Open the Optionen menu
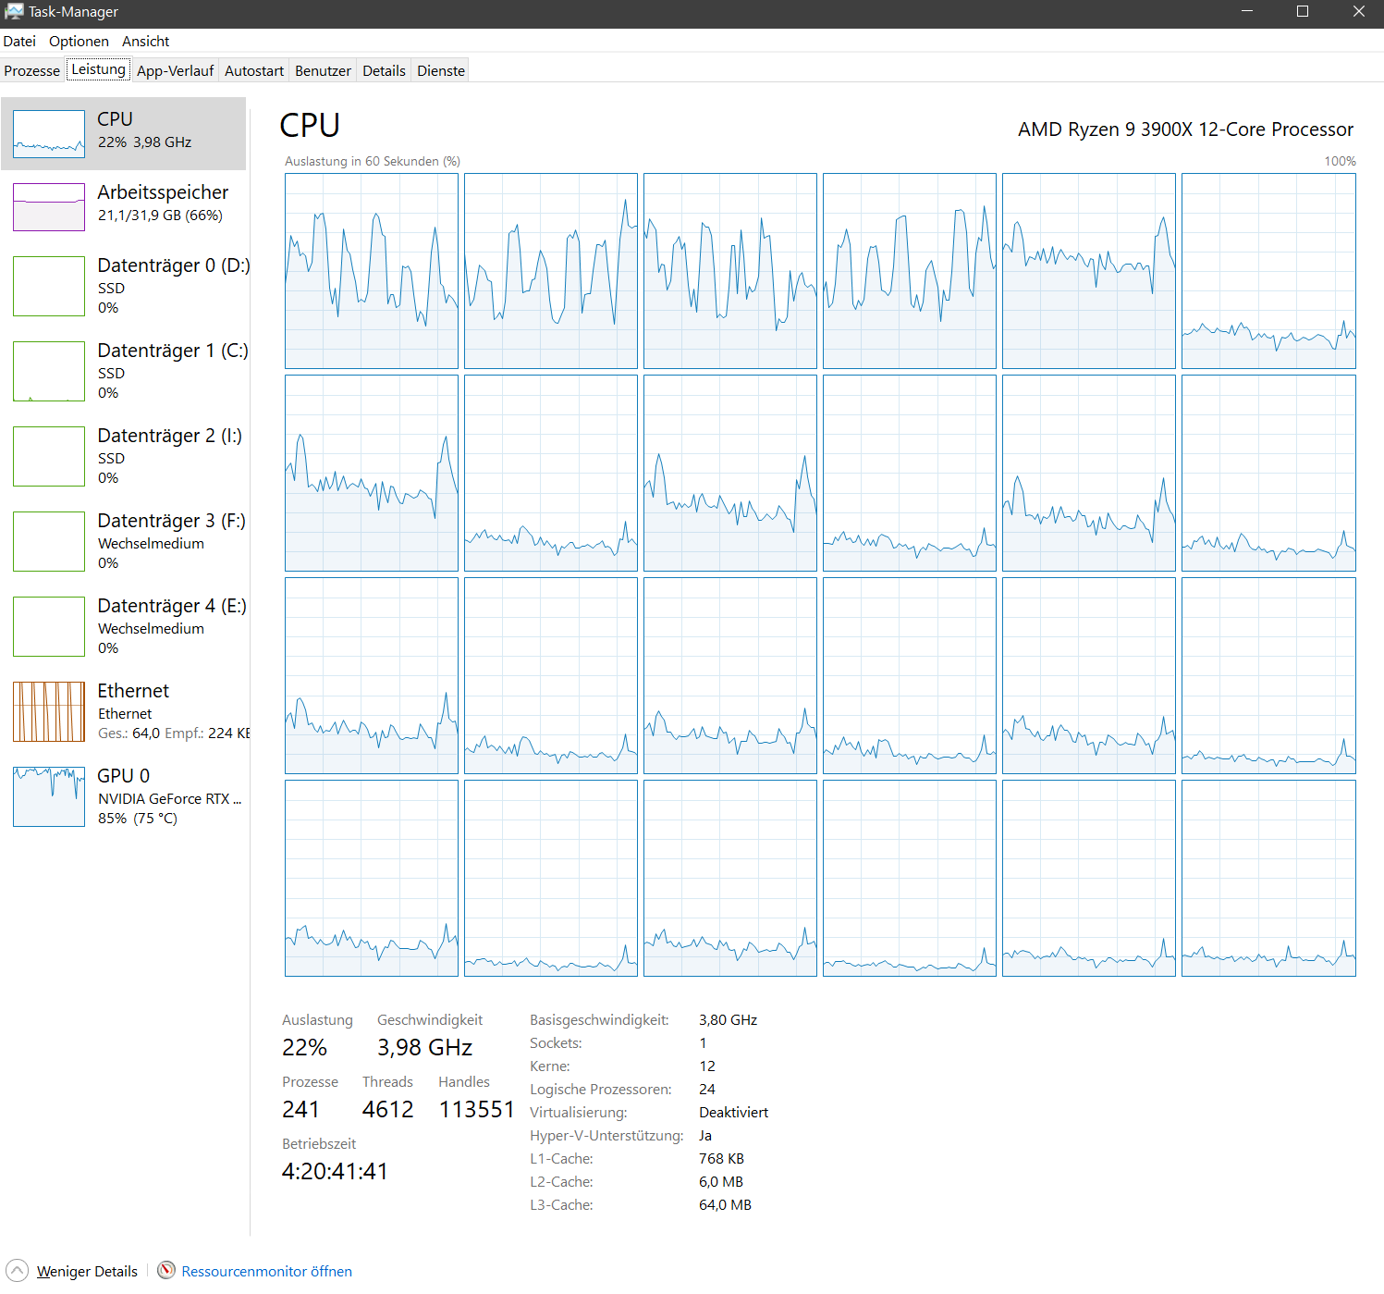This screenshot has height=1294, width=1384. pyautogui.click(x=79, y=41)
